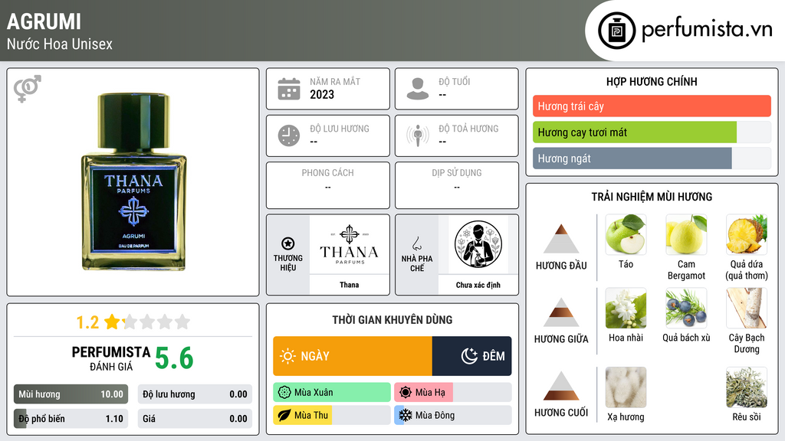The height and width of the screenshot is (441, 785).
Task: Open the Xạ hương musk note image
Action: click(x=626, y=387)
